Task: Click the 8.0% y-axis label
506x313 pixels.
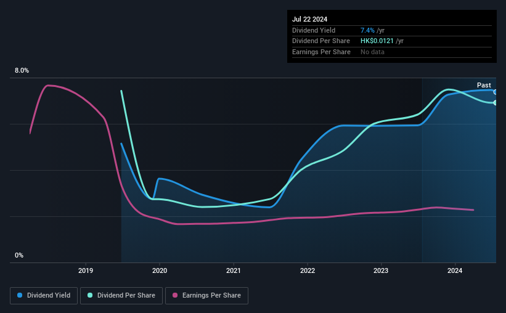Action: 22,71
